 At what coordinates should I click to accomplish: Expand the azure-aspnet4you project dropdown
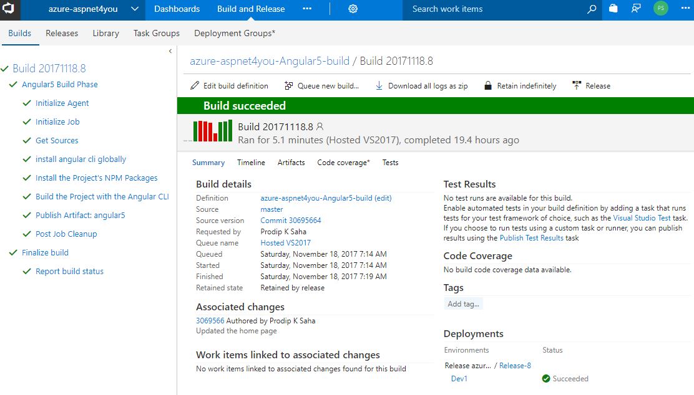tap(135, 9)
